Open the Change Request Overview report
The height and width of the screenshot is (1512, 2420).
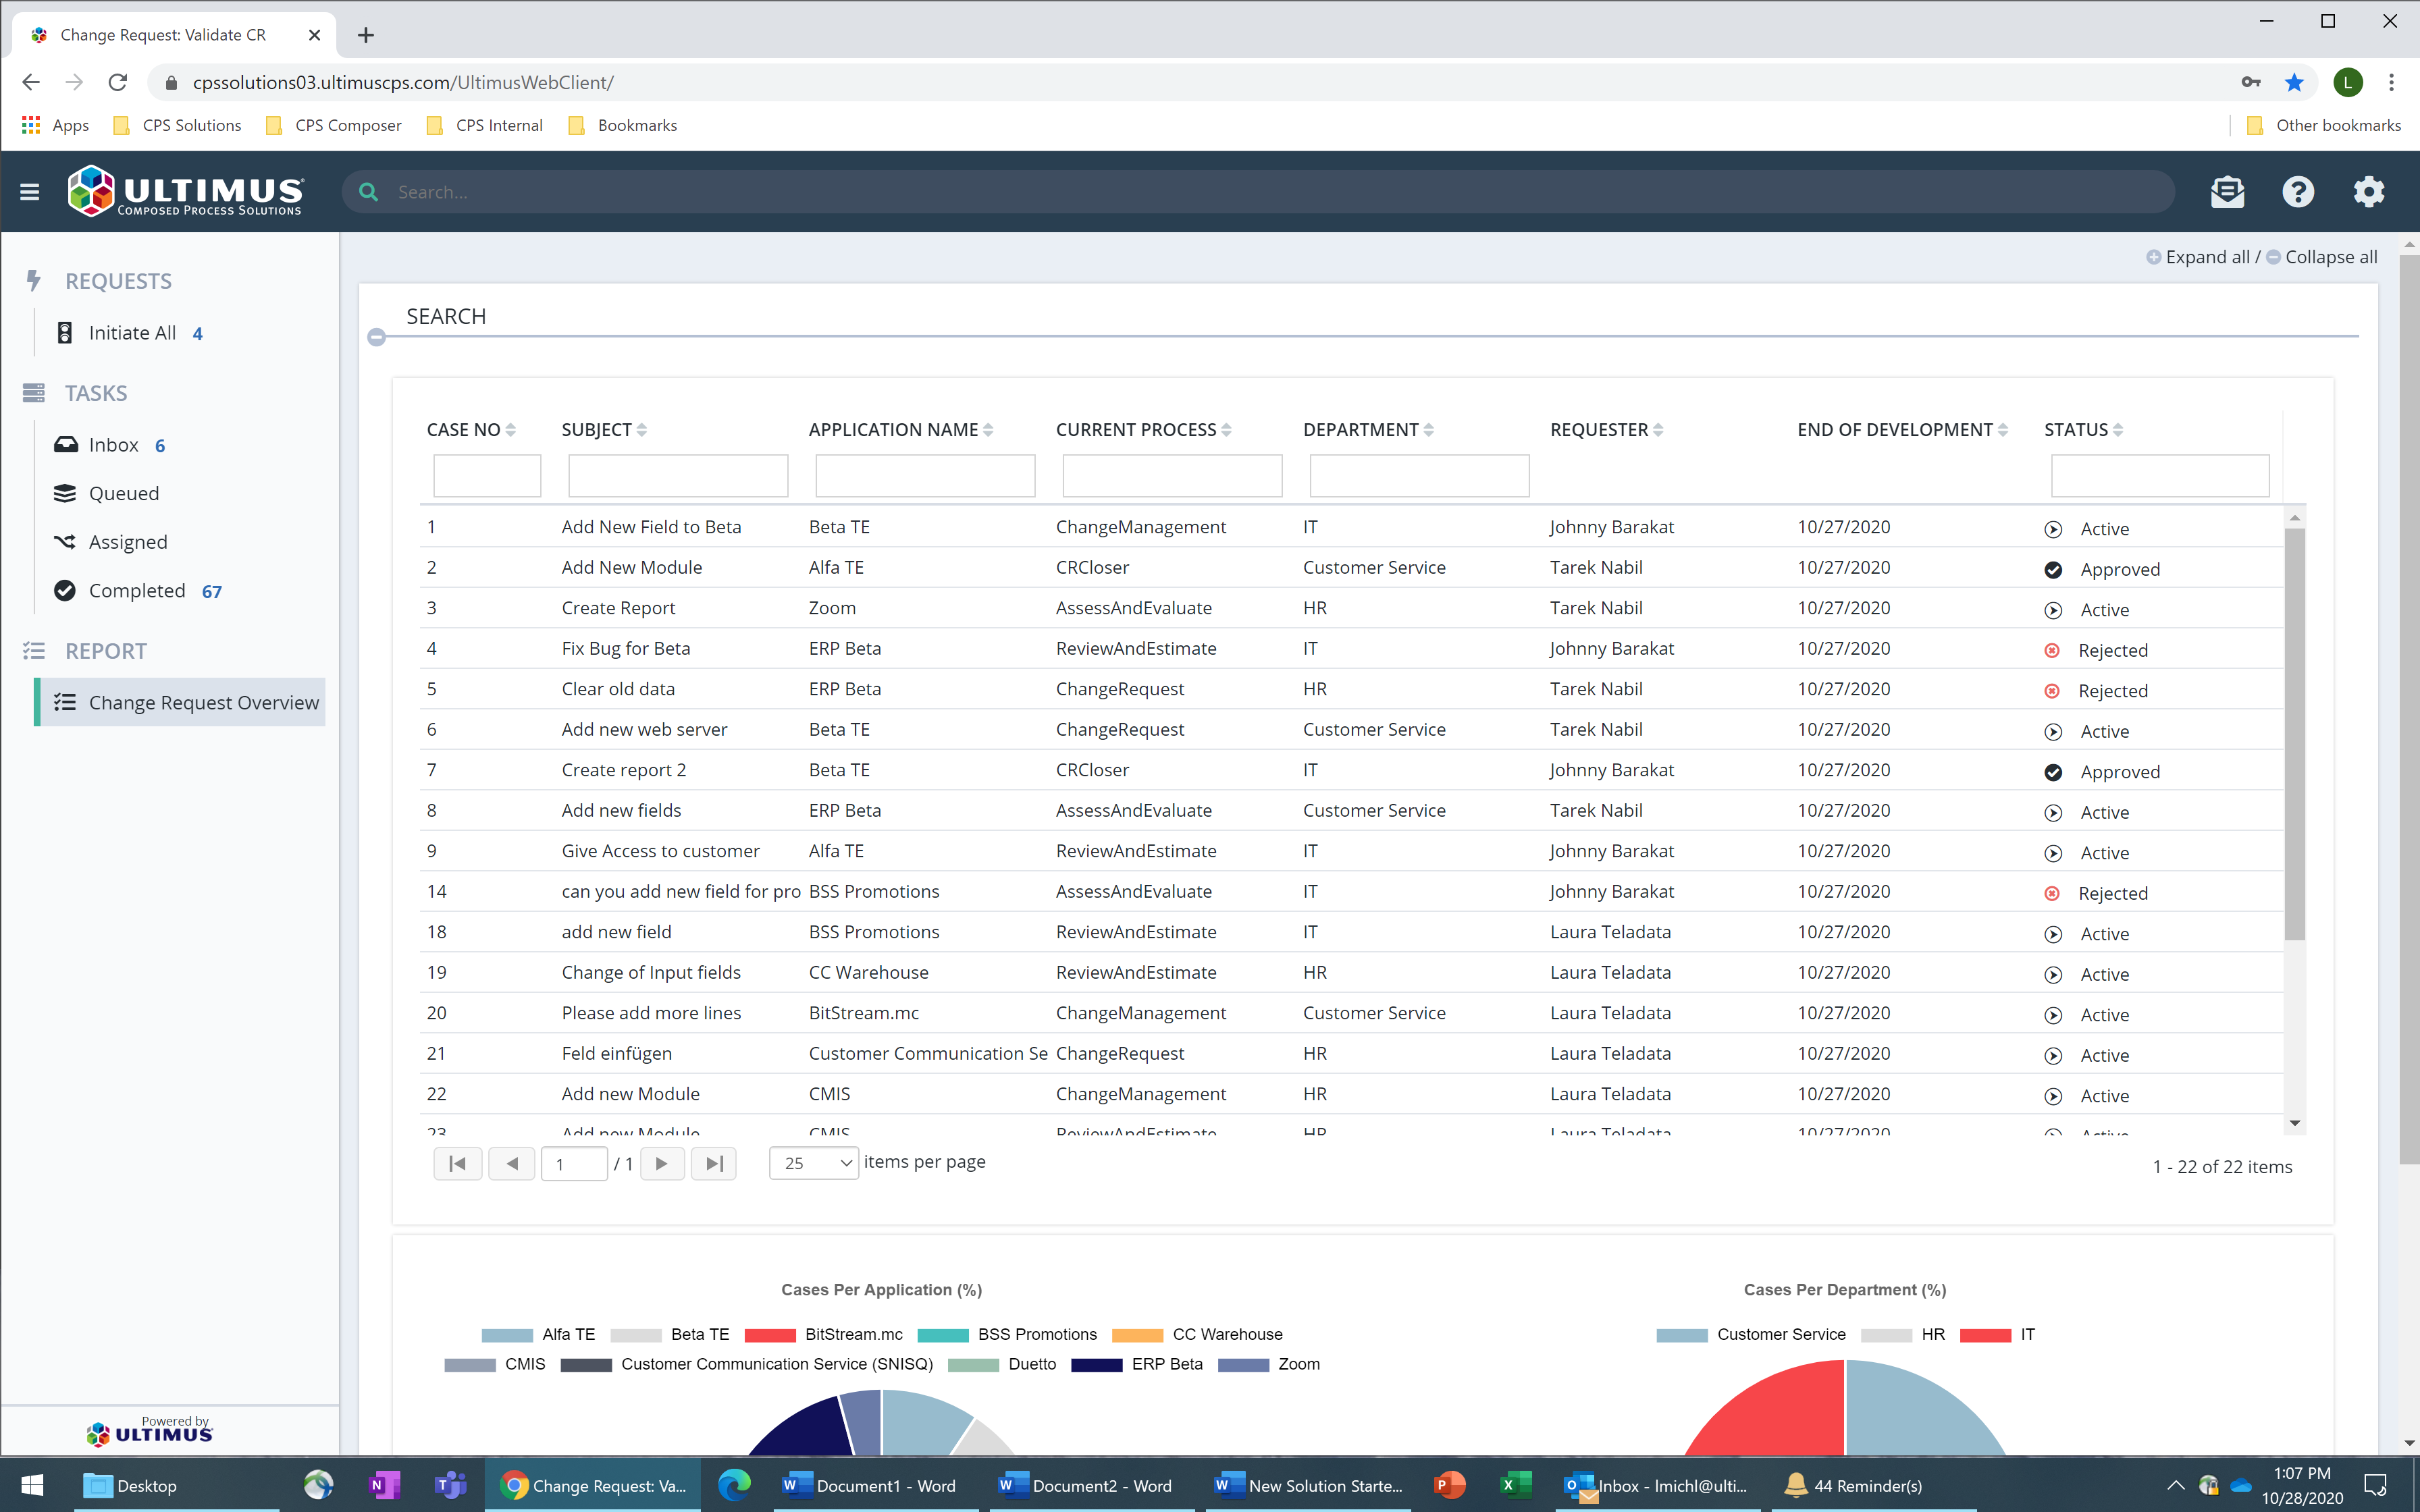tap(204, 702)
